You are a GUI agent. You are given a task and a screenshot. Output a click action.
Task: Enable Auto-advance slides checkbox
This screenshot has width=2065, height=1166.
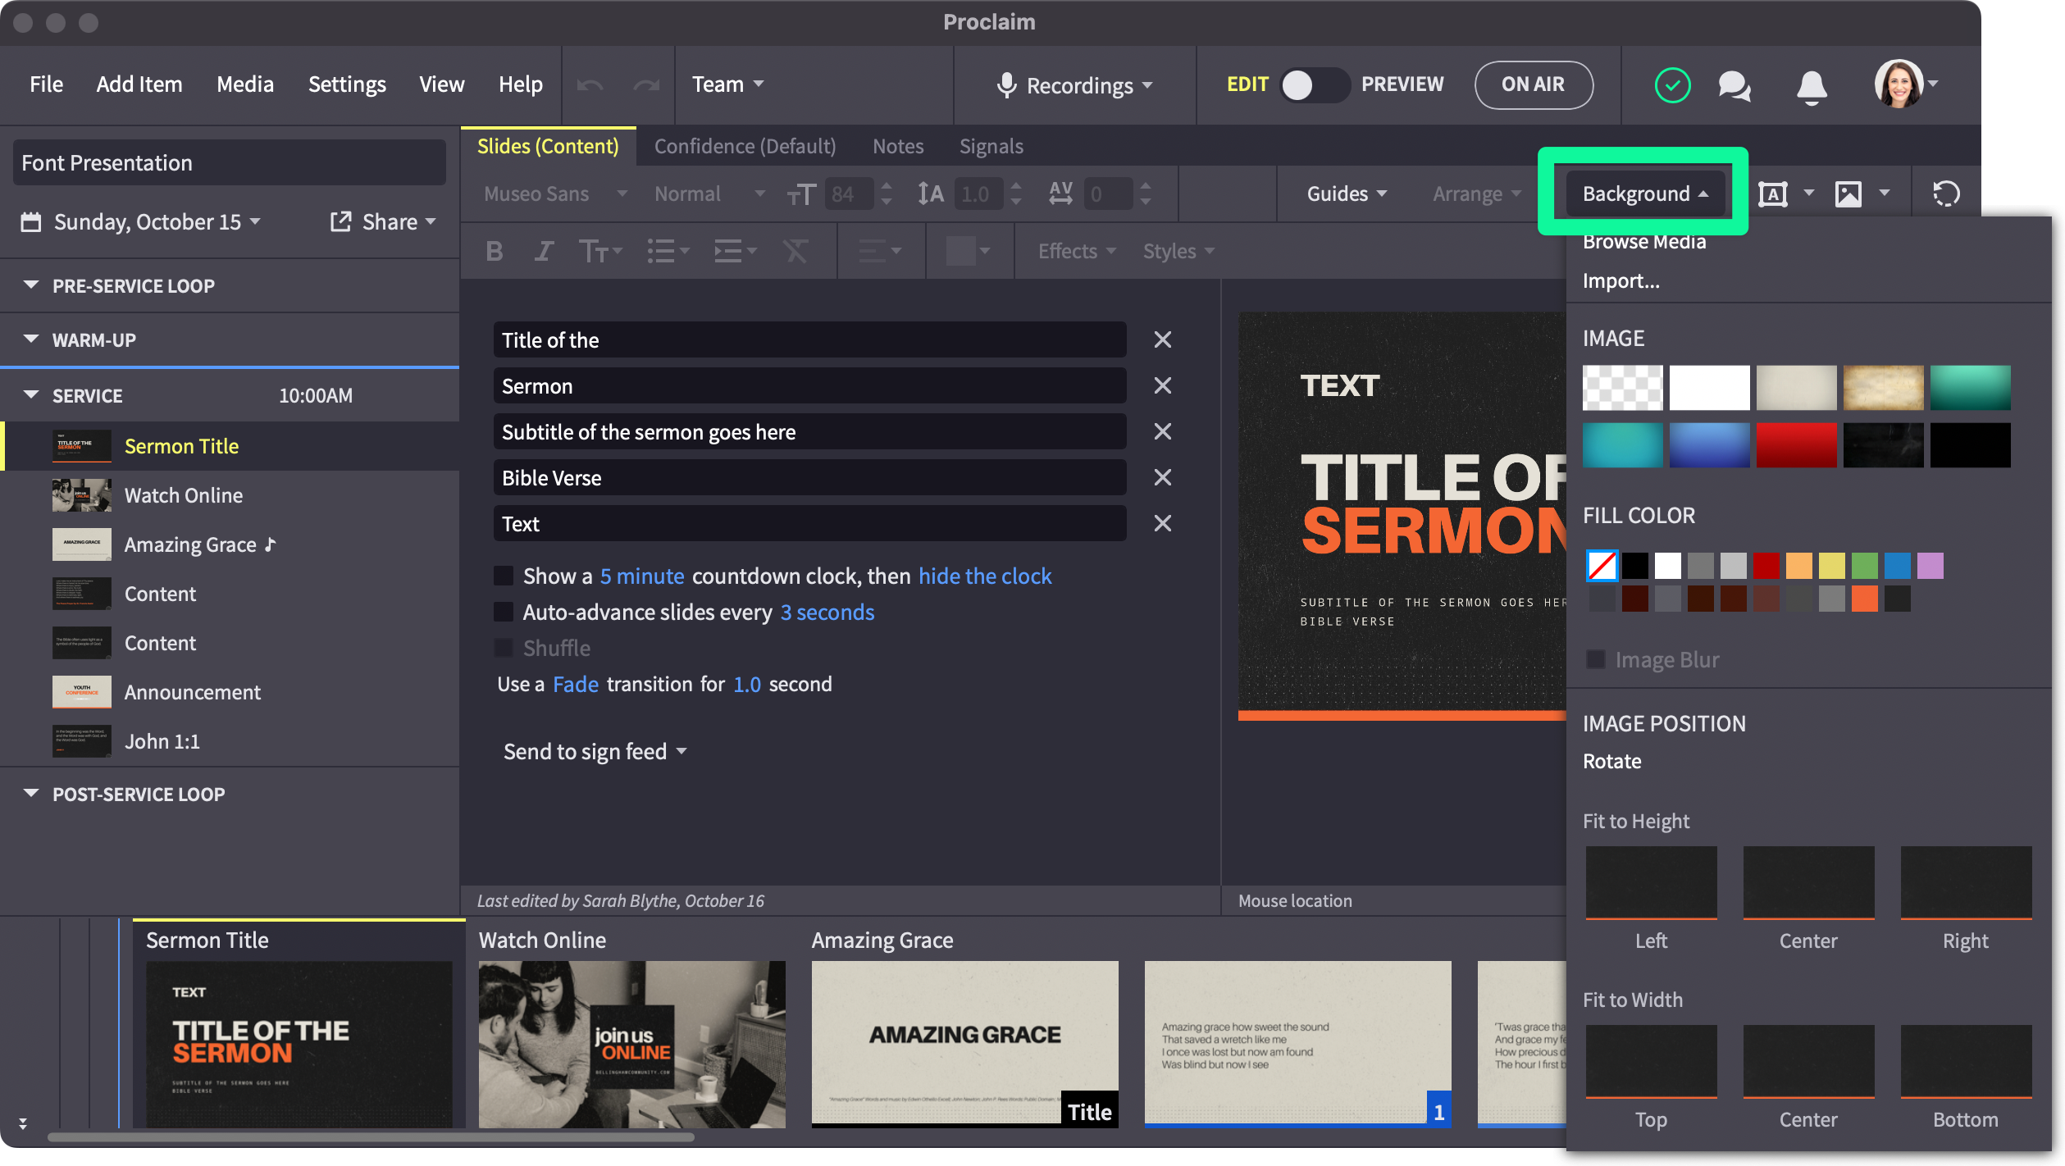[x=504, y=612]
